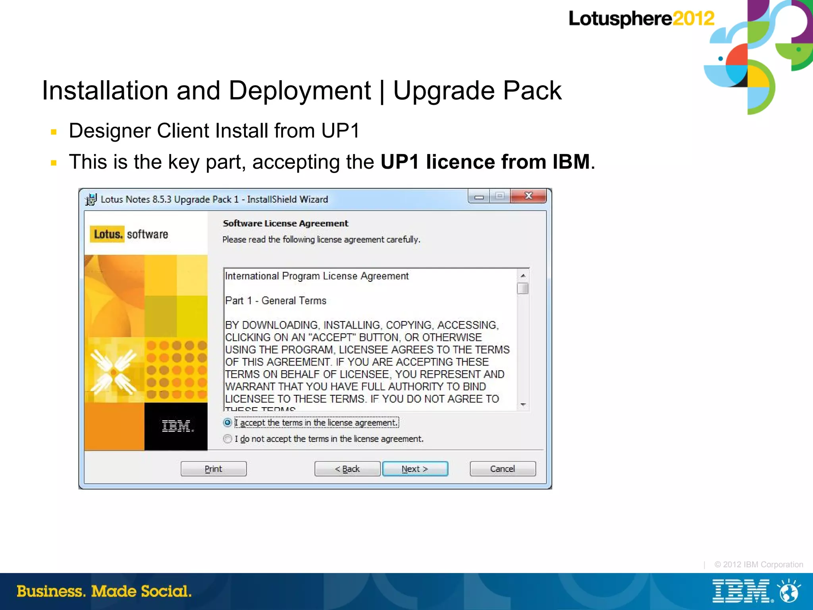Image resolution: width=813 pixels, height=610 pixels.
Task: Click 'Part 1 - General Terms' line
Action: [x=276, y=301]
